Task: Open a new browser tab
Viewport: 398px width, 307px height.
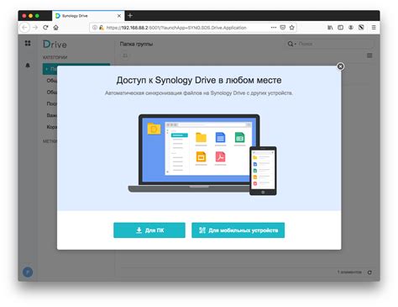Action: (130, 16)
